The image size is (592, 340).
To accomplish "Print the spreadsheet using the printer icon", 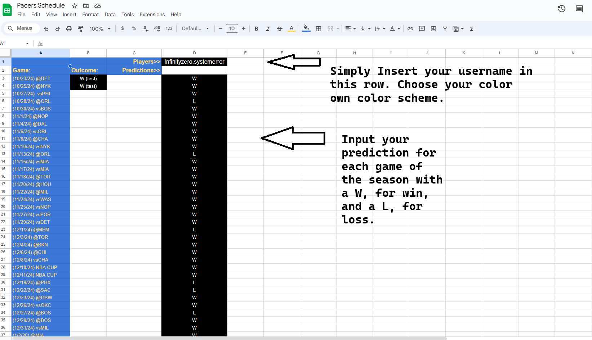I will point(69,29).
